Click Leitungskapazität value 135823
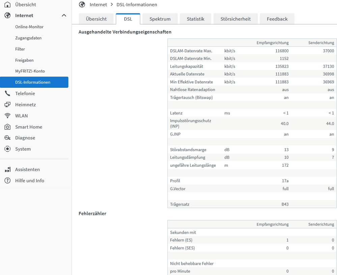 (282, 66)
